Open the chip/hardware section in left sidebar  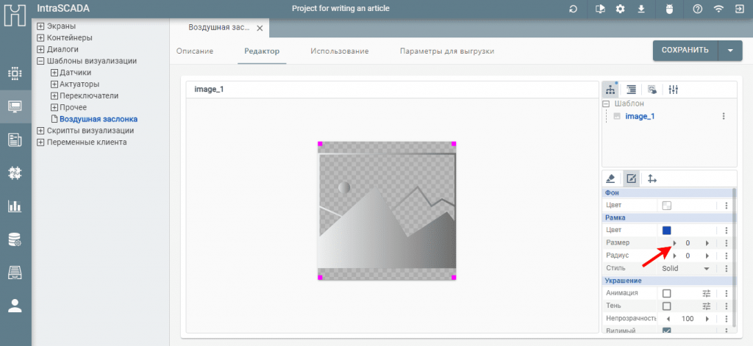(15, 74)
